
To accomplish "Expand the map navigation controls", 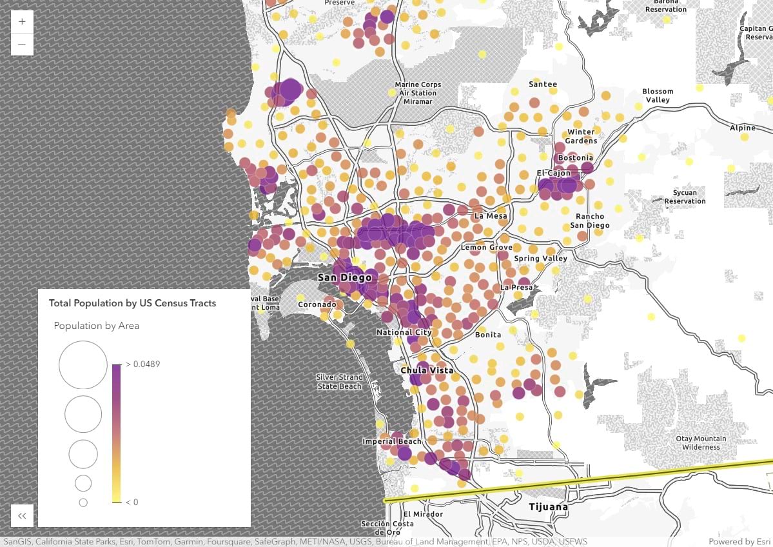I will click(x=21, y=32).
